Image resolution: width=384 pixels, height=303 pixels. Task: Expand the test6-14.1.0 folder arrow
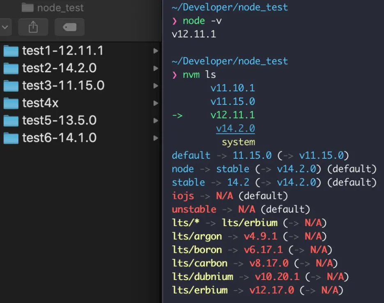(156, 138)
